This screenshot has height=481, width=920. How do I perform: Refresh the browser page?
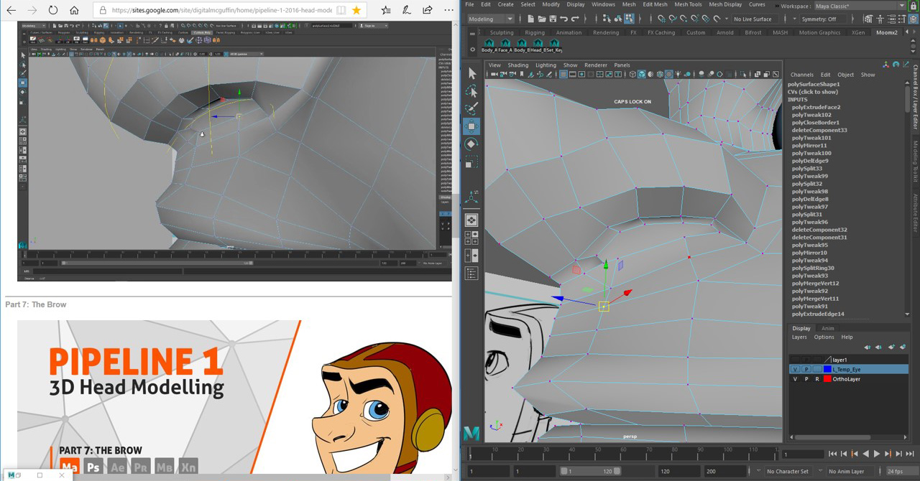coord(53,10)
